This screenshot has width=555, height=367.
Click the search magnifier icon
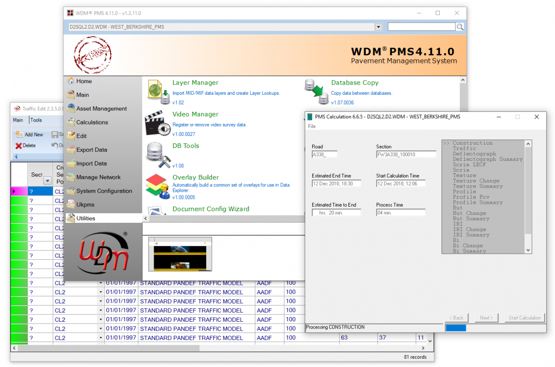pyautogui.click(x=460, y=27)
